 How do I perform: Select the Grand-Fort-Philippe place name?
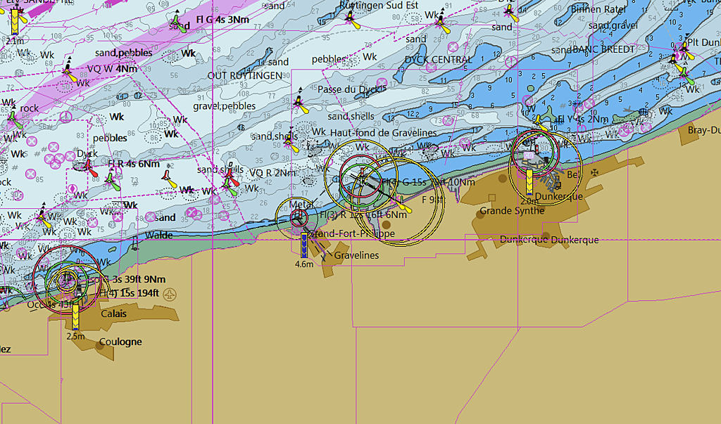[x=353, y=233]
